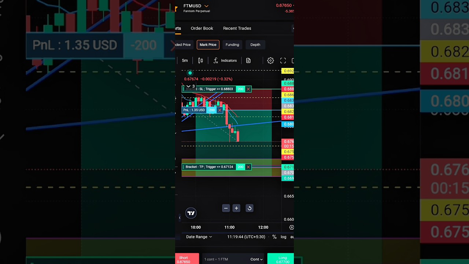Reset the chart view
The image size is (469, 264).
(x=249, y=208)
